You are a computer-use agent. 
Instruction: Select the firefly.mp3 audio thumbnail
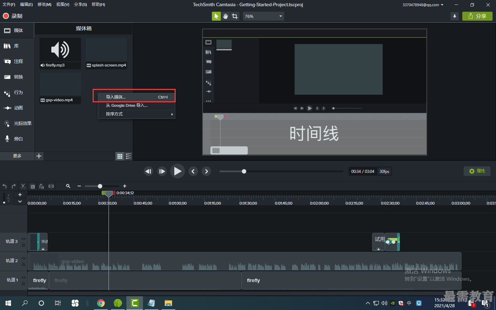coord(60,53)
